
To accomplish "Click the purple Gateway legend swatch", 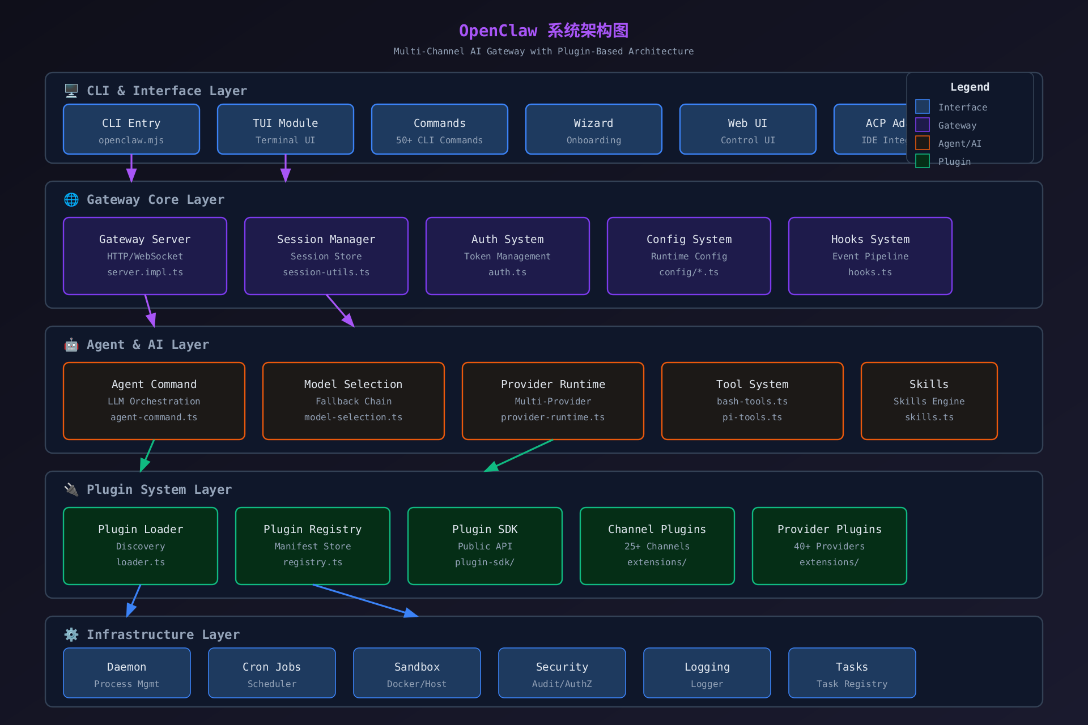I will [923, 125].
